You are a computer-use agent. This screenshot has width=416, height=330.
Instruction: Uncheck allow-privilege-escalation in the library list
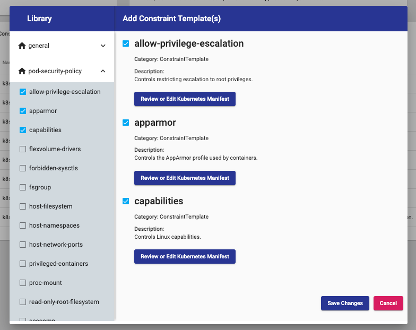23,92
